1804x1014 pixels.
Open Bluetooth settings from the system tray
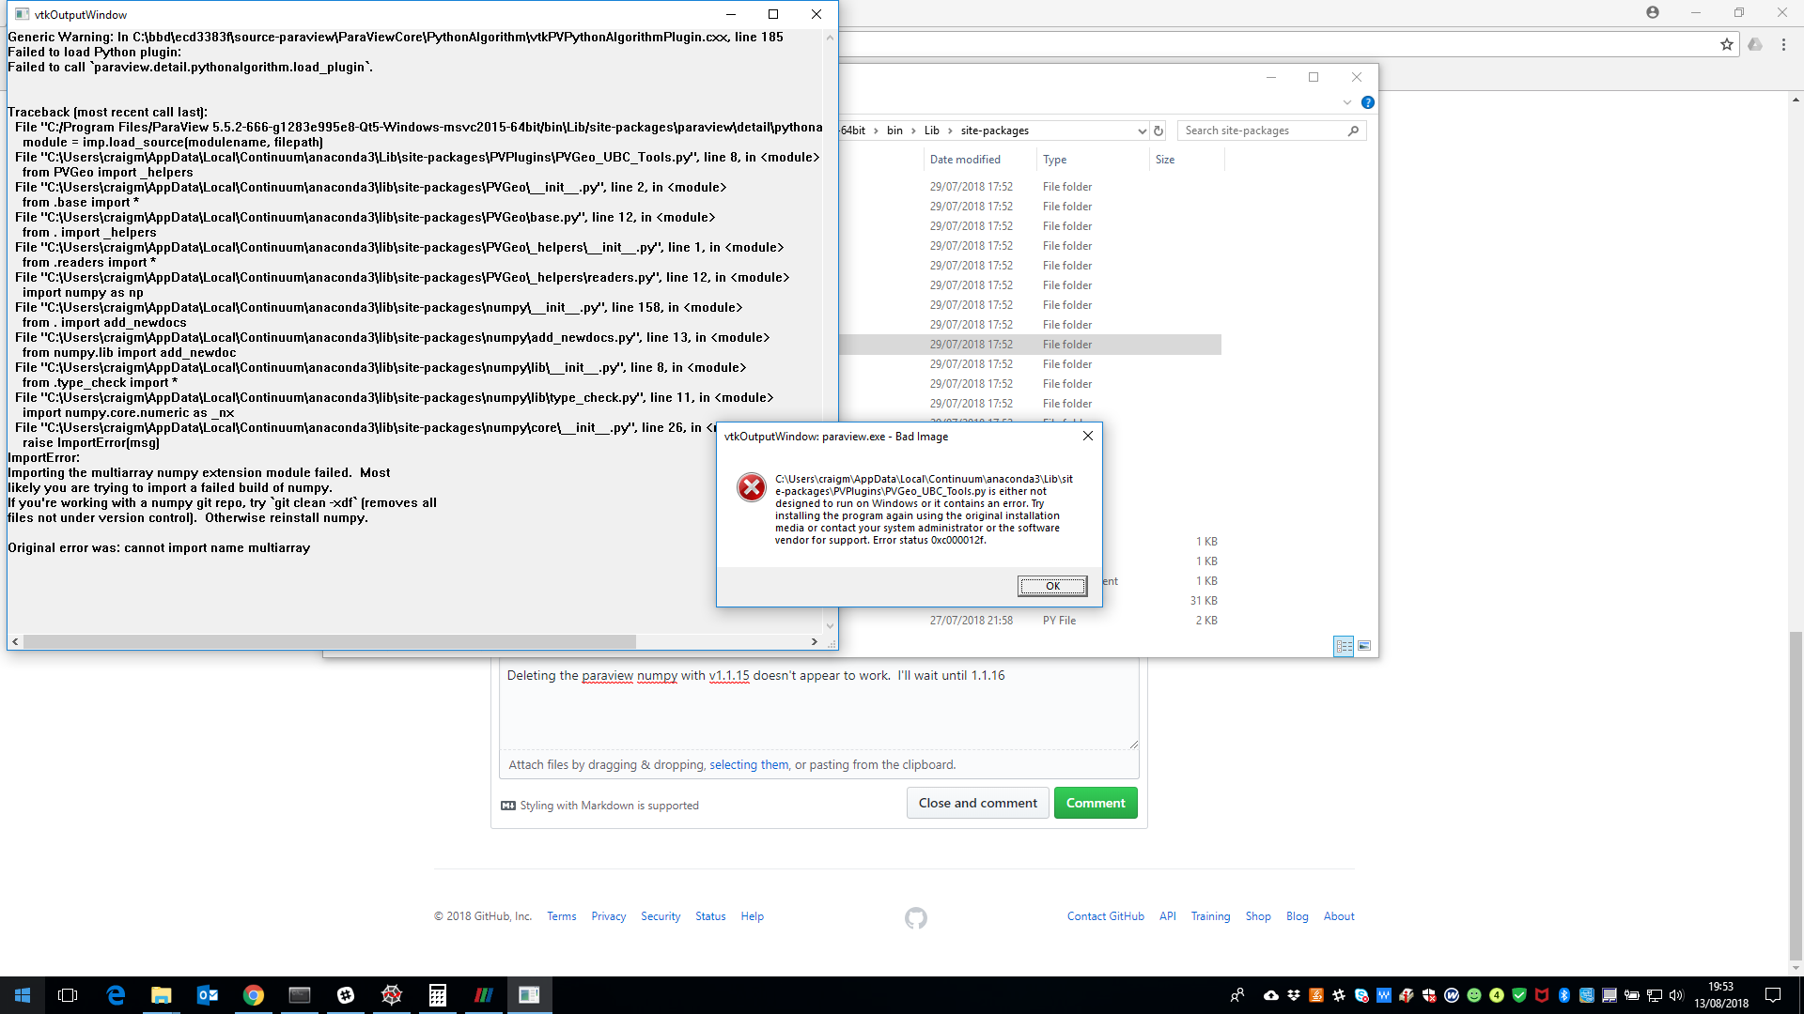pyautogui.click(x=1563, y=996)
